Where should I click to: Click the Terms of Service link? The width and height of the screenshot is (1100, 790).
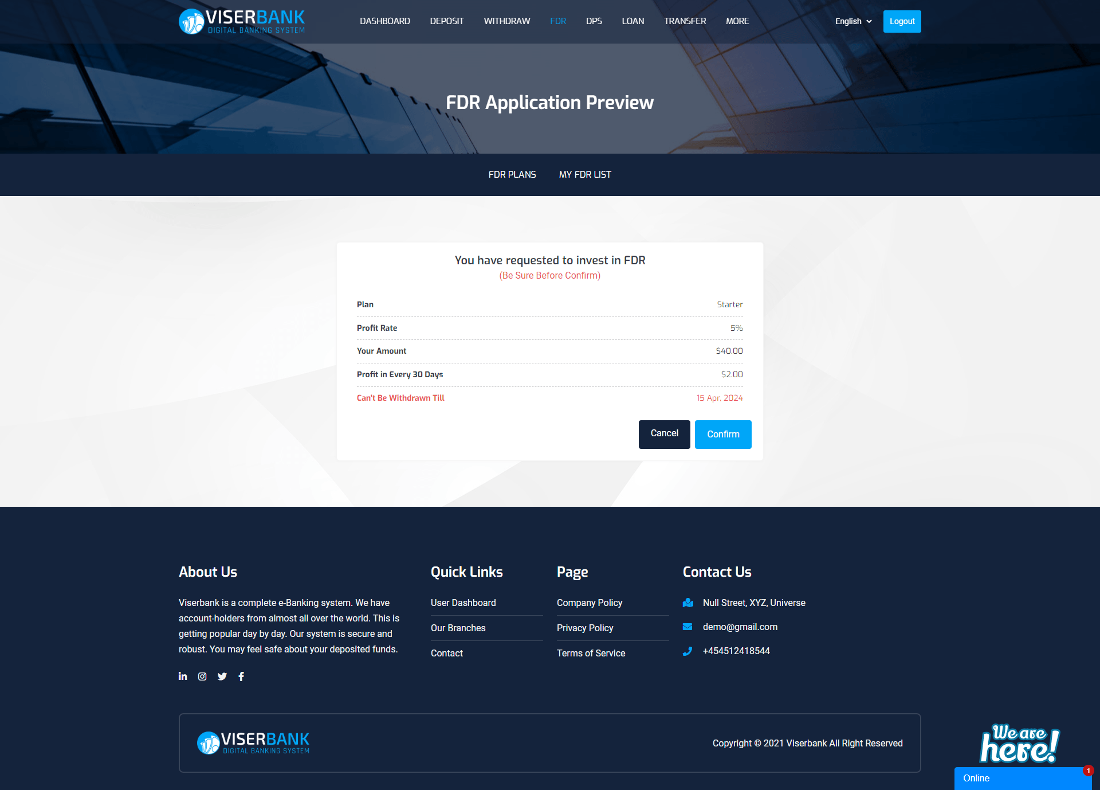point(590,652)
